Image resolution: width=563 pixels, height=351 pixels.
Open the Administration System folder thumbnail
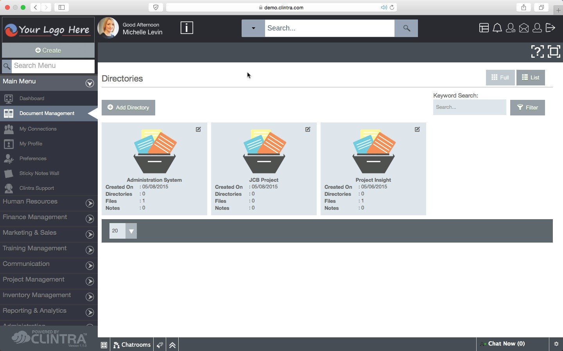pos(154,151)
